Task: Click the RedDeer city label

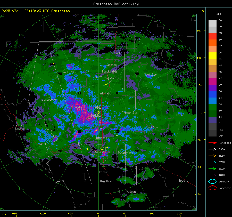Action: coord(109,78)
